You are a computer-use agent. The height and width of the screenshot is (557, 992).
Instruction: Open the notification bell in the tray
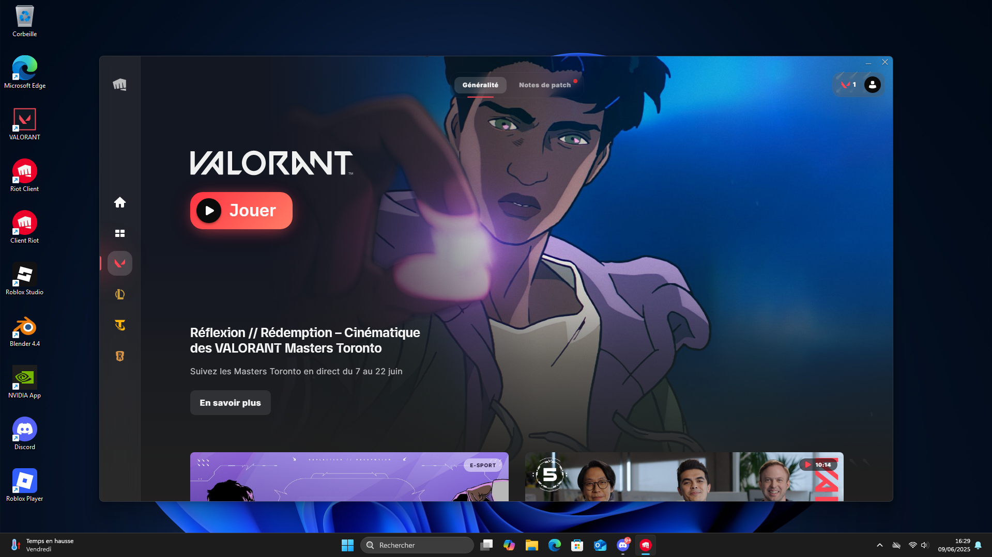978,545
